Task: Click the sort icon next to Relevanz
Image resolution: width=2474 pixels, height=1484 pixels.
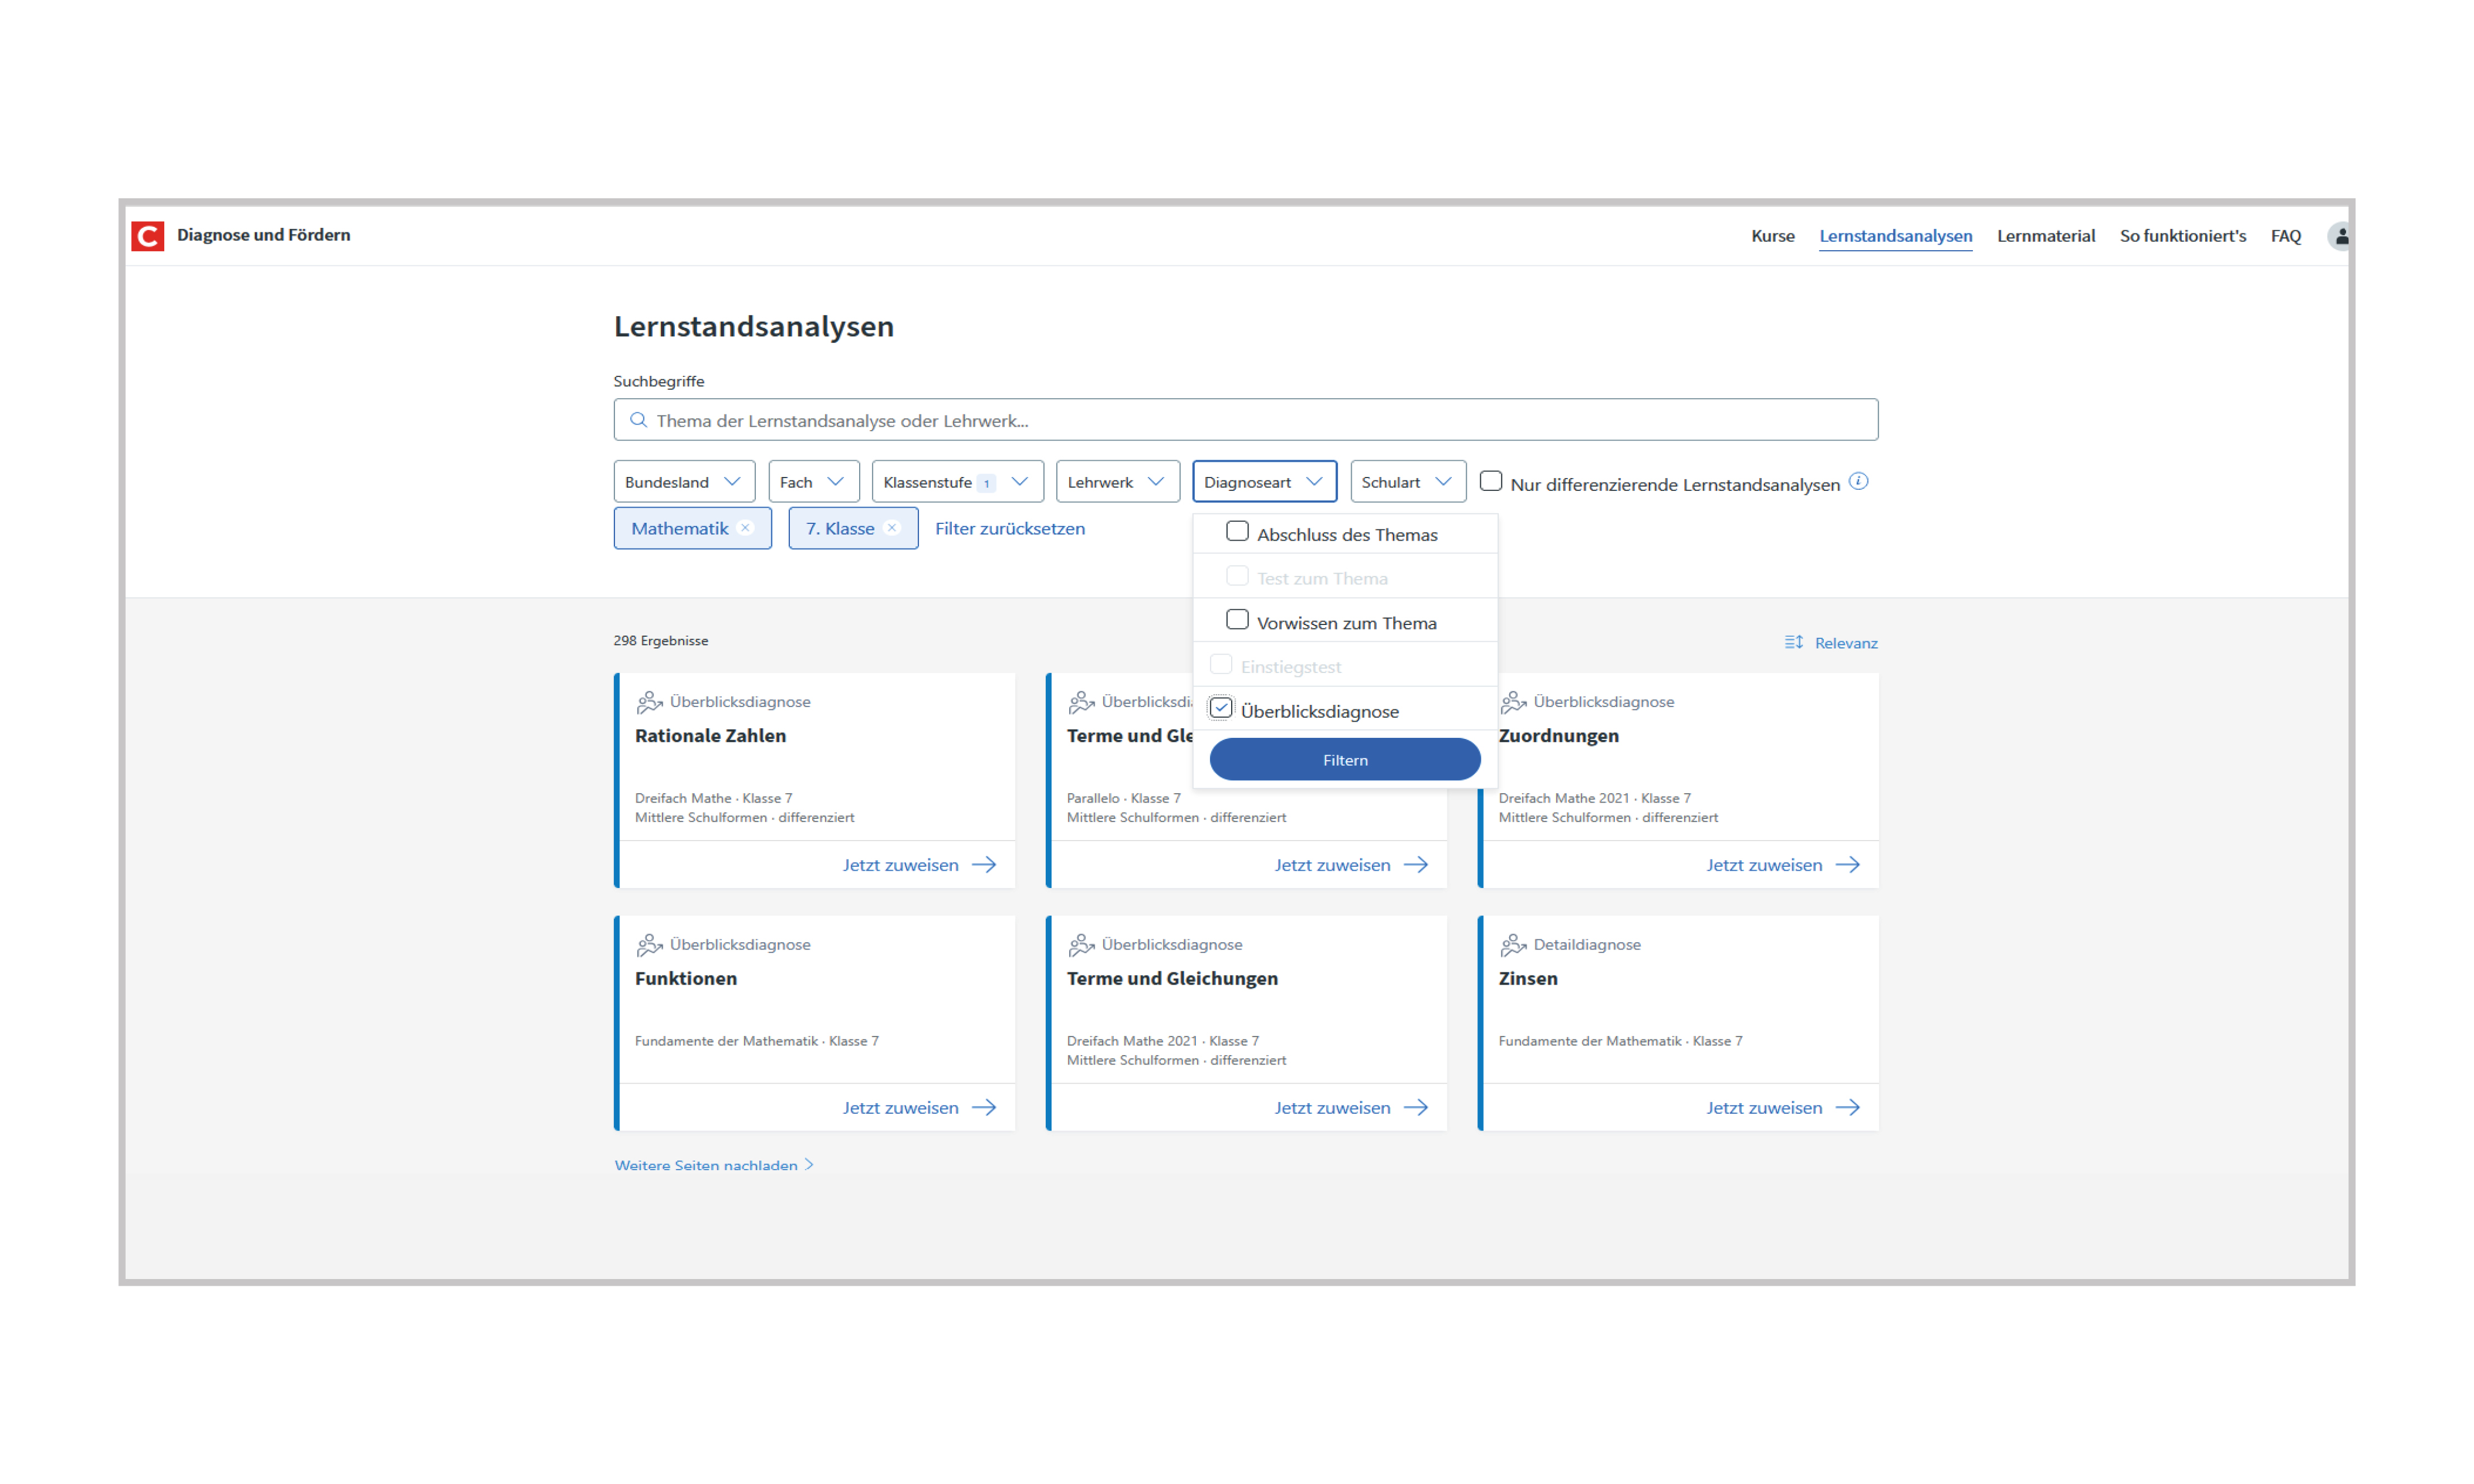Action: tap(1793, 642)
